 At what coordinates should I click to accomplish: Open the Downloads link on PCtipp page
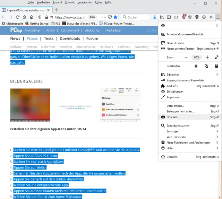click(70, 38)
